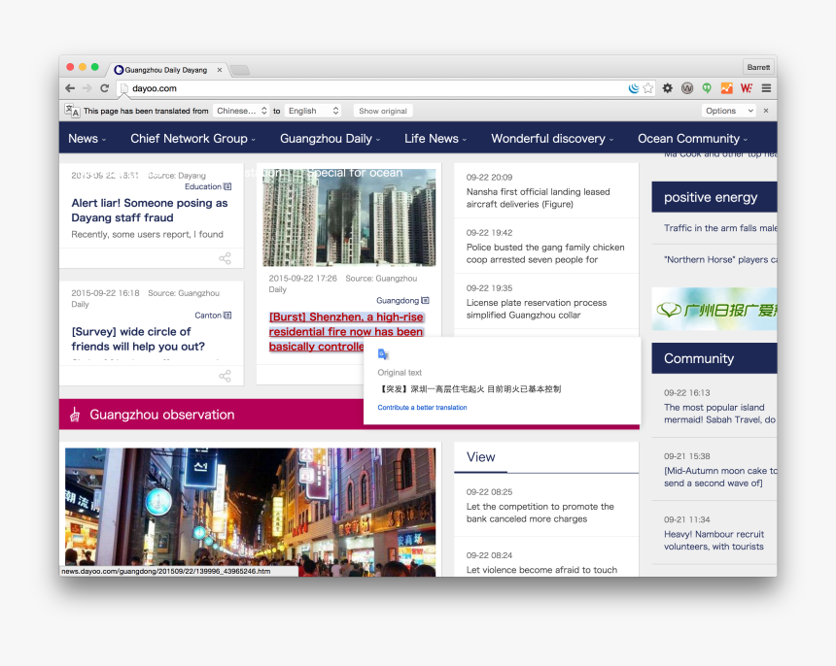Click the burning high-rise building thumbnail
Viewport: 836px width, 666px height.
pyautogui.click(x=349, y=217)
